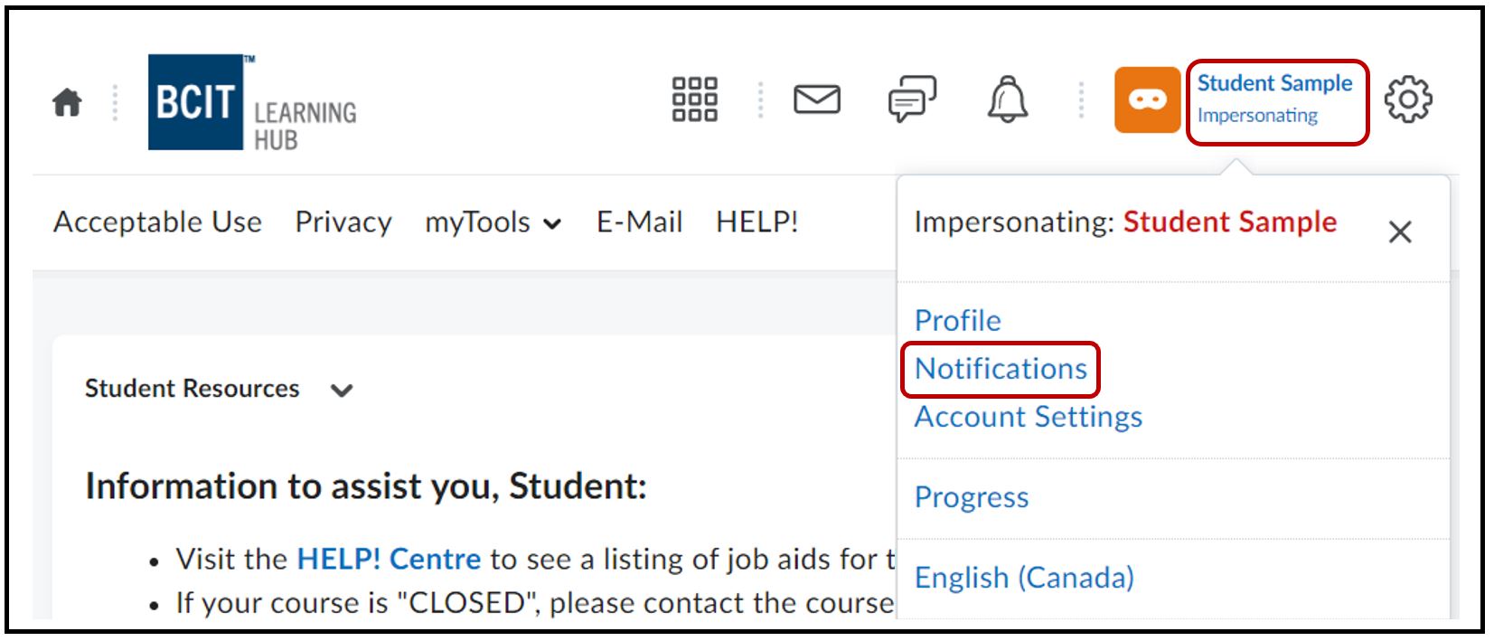The image size is (1494, 641).
Task: Open Account Settings link
Action: pos(1028,417)
